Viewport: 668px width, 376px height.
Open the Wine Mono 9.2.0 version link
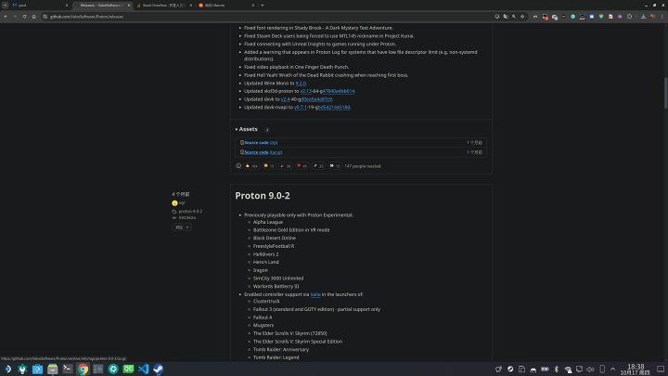point(300,83)
